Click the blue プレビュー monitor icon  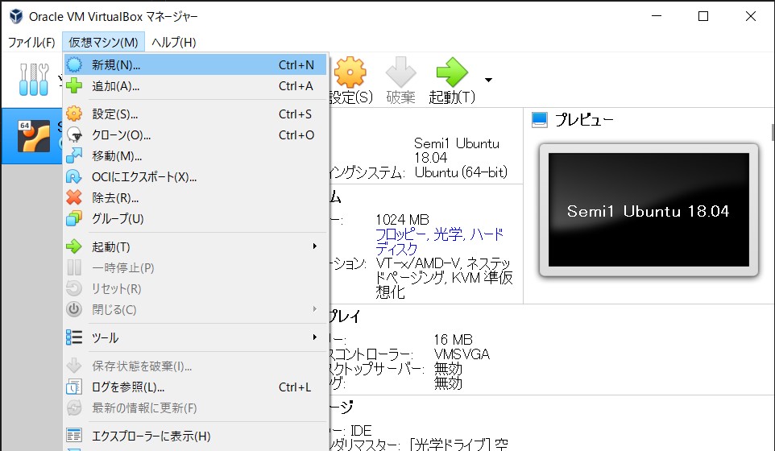[x=540, y=119]
